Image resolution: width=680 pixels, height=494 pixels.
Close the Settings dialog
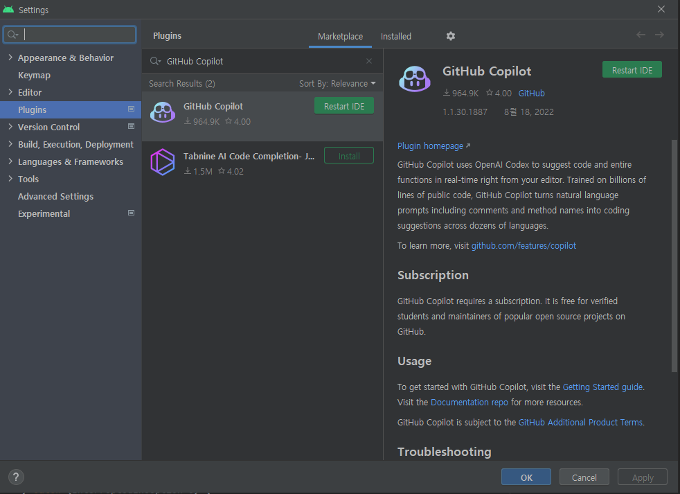click(x=661, y=9)
